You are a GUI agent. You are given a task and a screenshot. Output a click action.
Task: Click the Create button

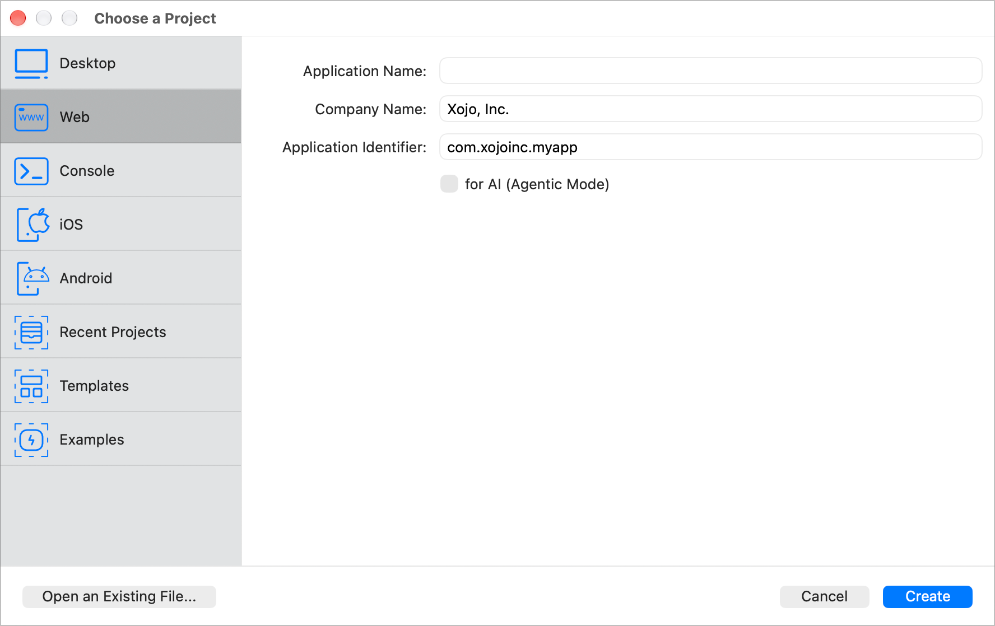tap(927, 596)
